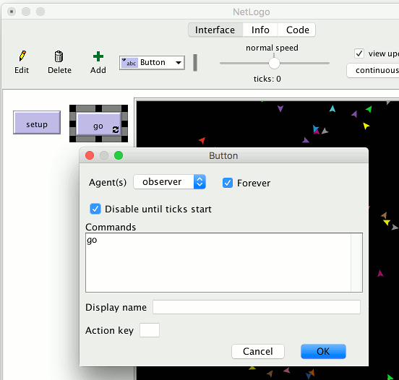Click inside the Commands text area

(218, 262)
